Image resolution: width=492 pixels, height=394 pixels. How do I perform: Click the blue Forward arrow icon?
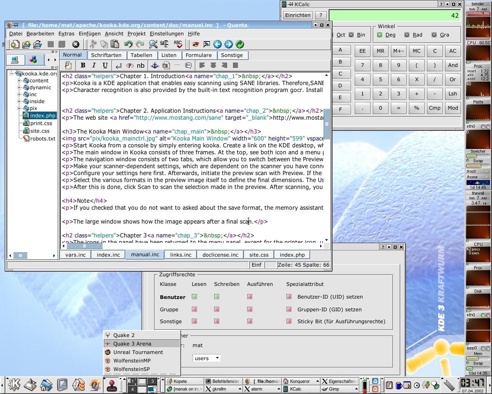[229, 44]
